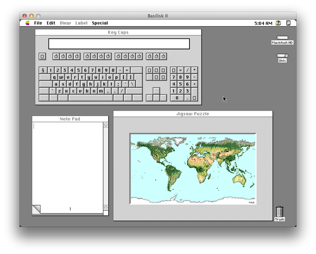The width and height of the screenshot is (316, 254).
Task: Select the Unix disk icon
Action: (282, 56)
